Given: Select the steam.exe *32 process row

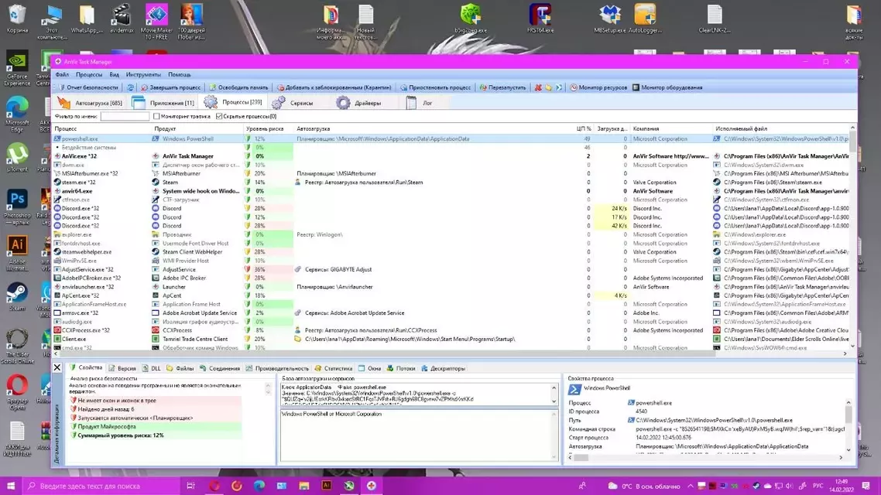Looking at the screenshot, I should (x=451, y=183).
